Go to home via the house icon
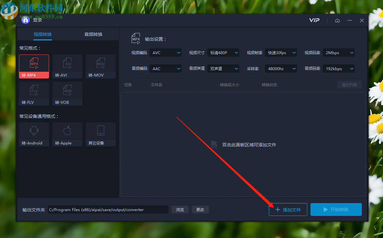383x238 pixels. 337,21
